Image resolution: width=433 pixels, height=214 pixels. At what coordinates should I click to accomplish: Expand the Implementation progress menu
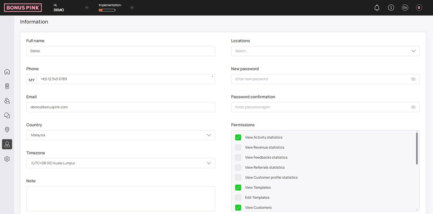(x=132, y=8)
